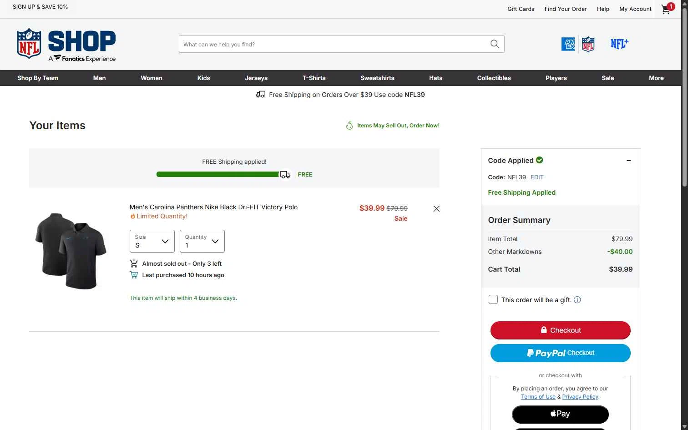Open the Help link
The width and height of the screenshot is (688, 430).
pos(603,9)
